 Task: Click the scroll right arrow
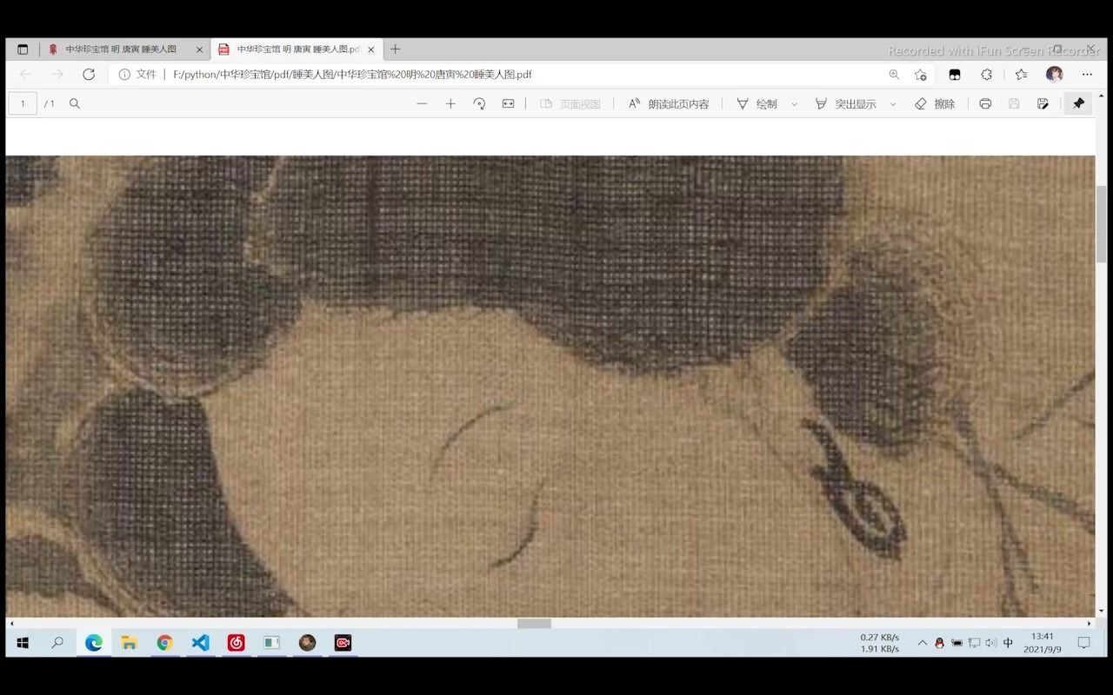[x=1089, y=623]
